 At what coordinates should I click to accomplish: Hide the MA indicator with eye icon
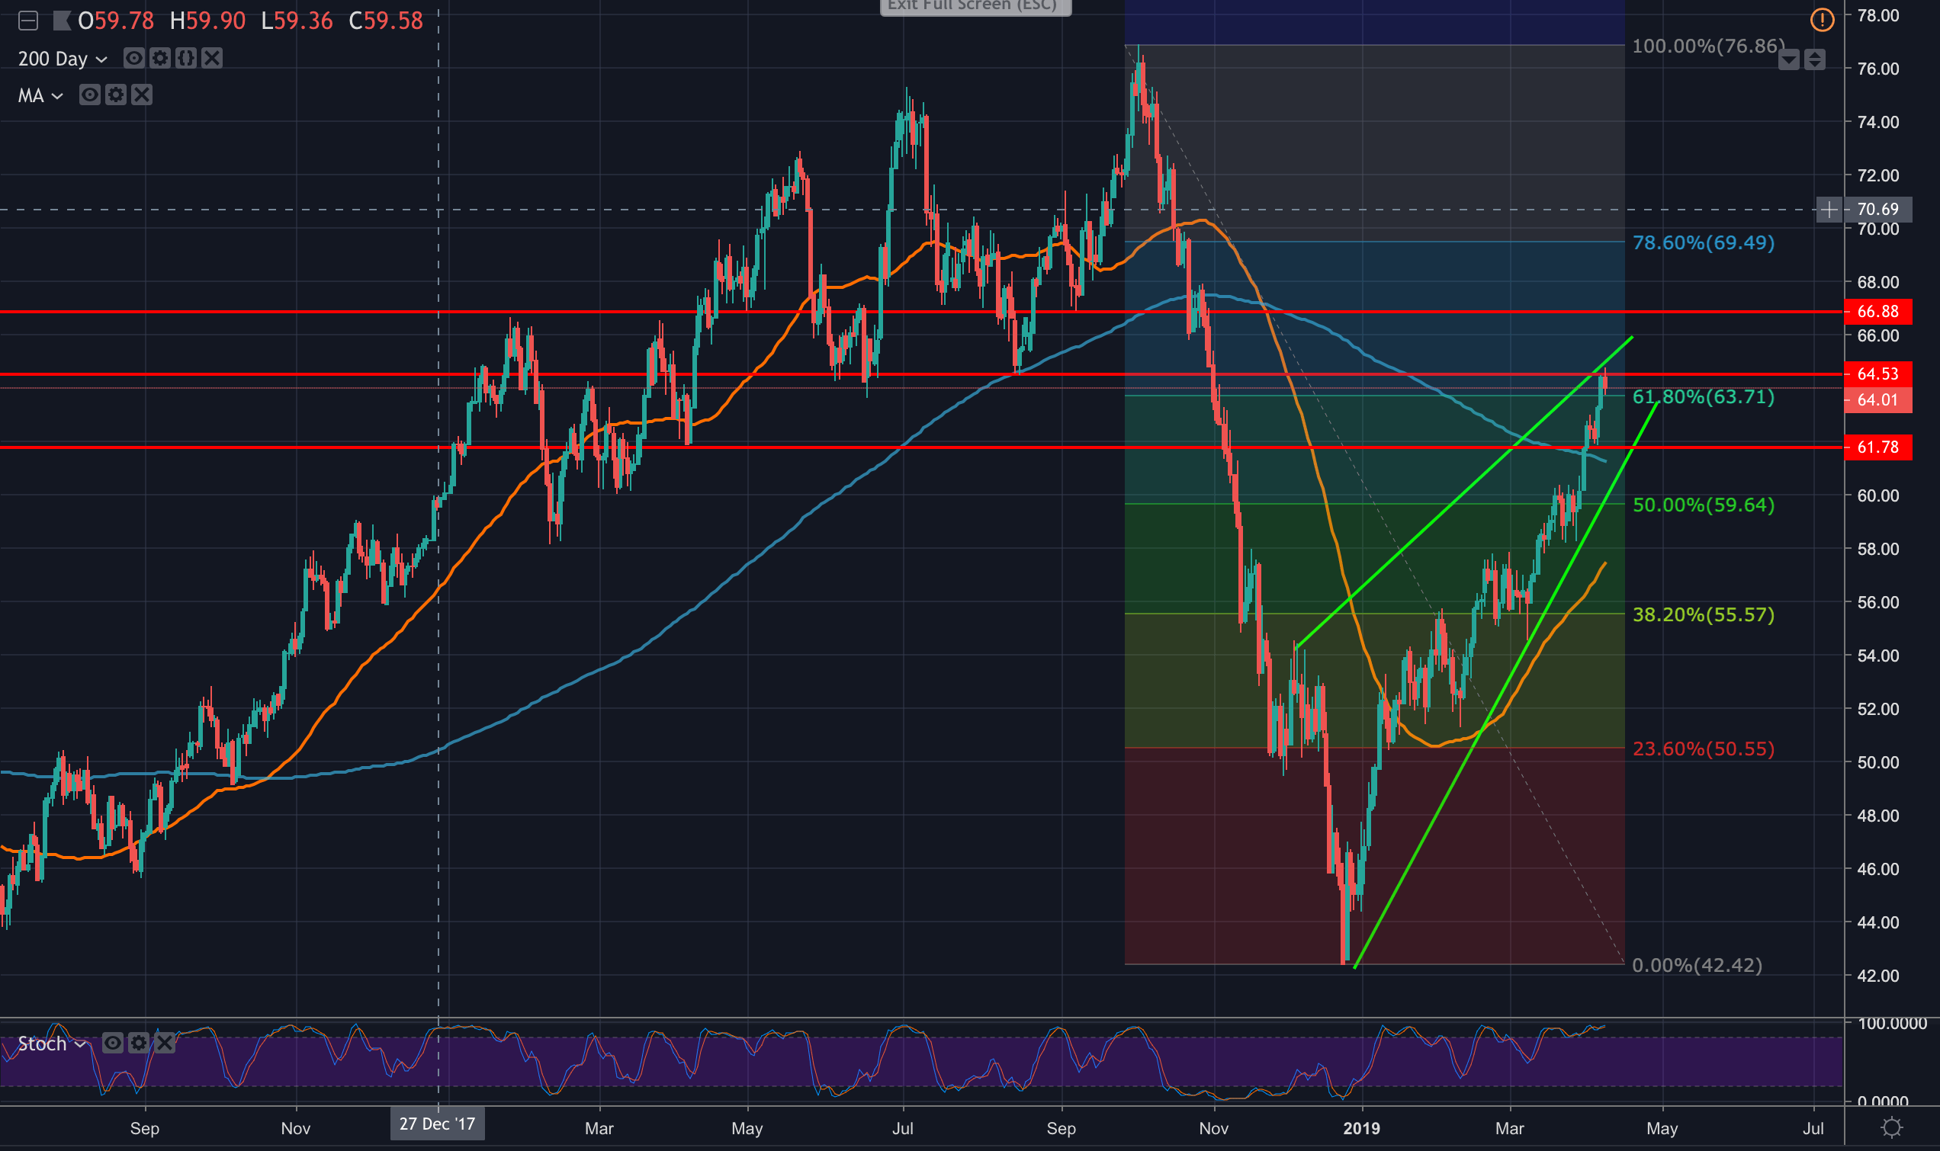point(90,95)
